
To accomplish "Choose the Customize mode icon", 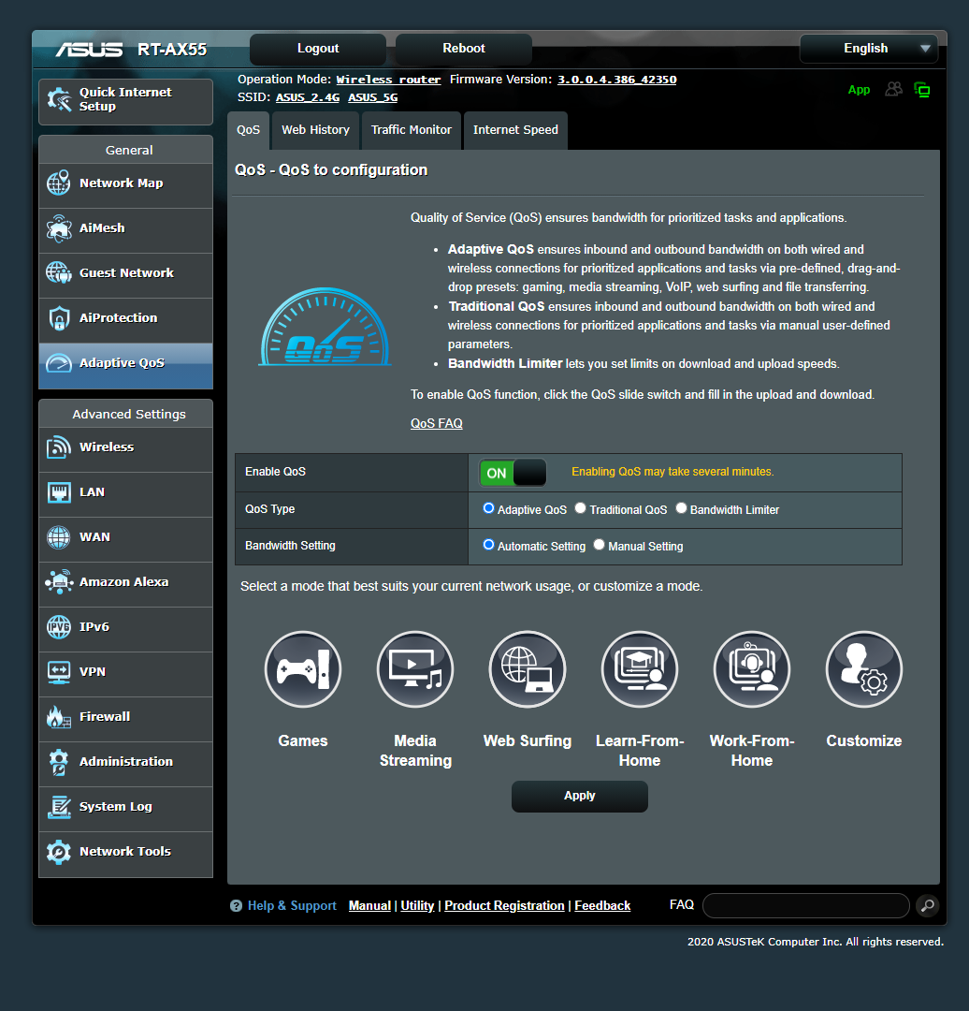I will (x=864, y=669).
